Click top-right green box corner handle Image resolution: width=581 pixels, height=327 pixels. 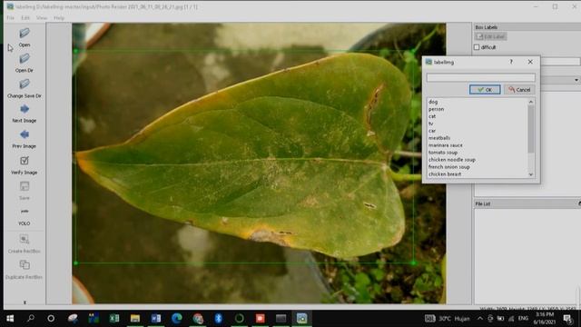point(413,51)
